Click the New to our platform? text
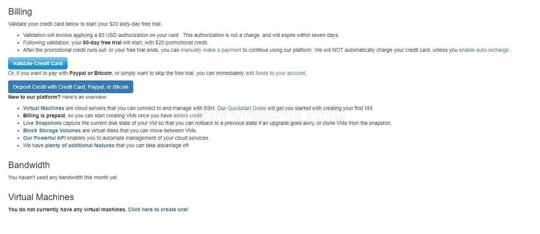Screen dimensions: 540x234 coord(34,97)
